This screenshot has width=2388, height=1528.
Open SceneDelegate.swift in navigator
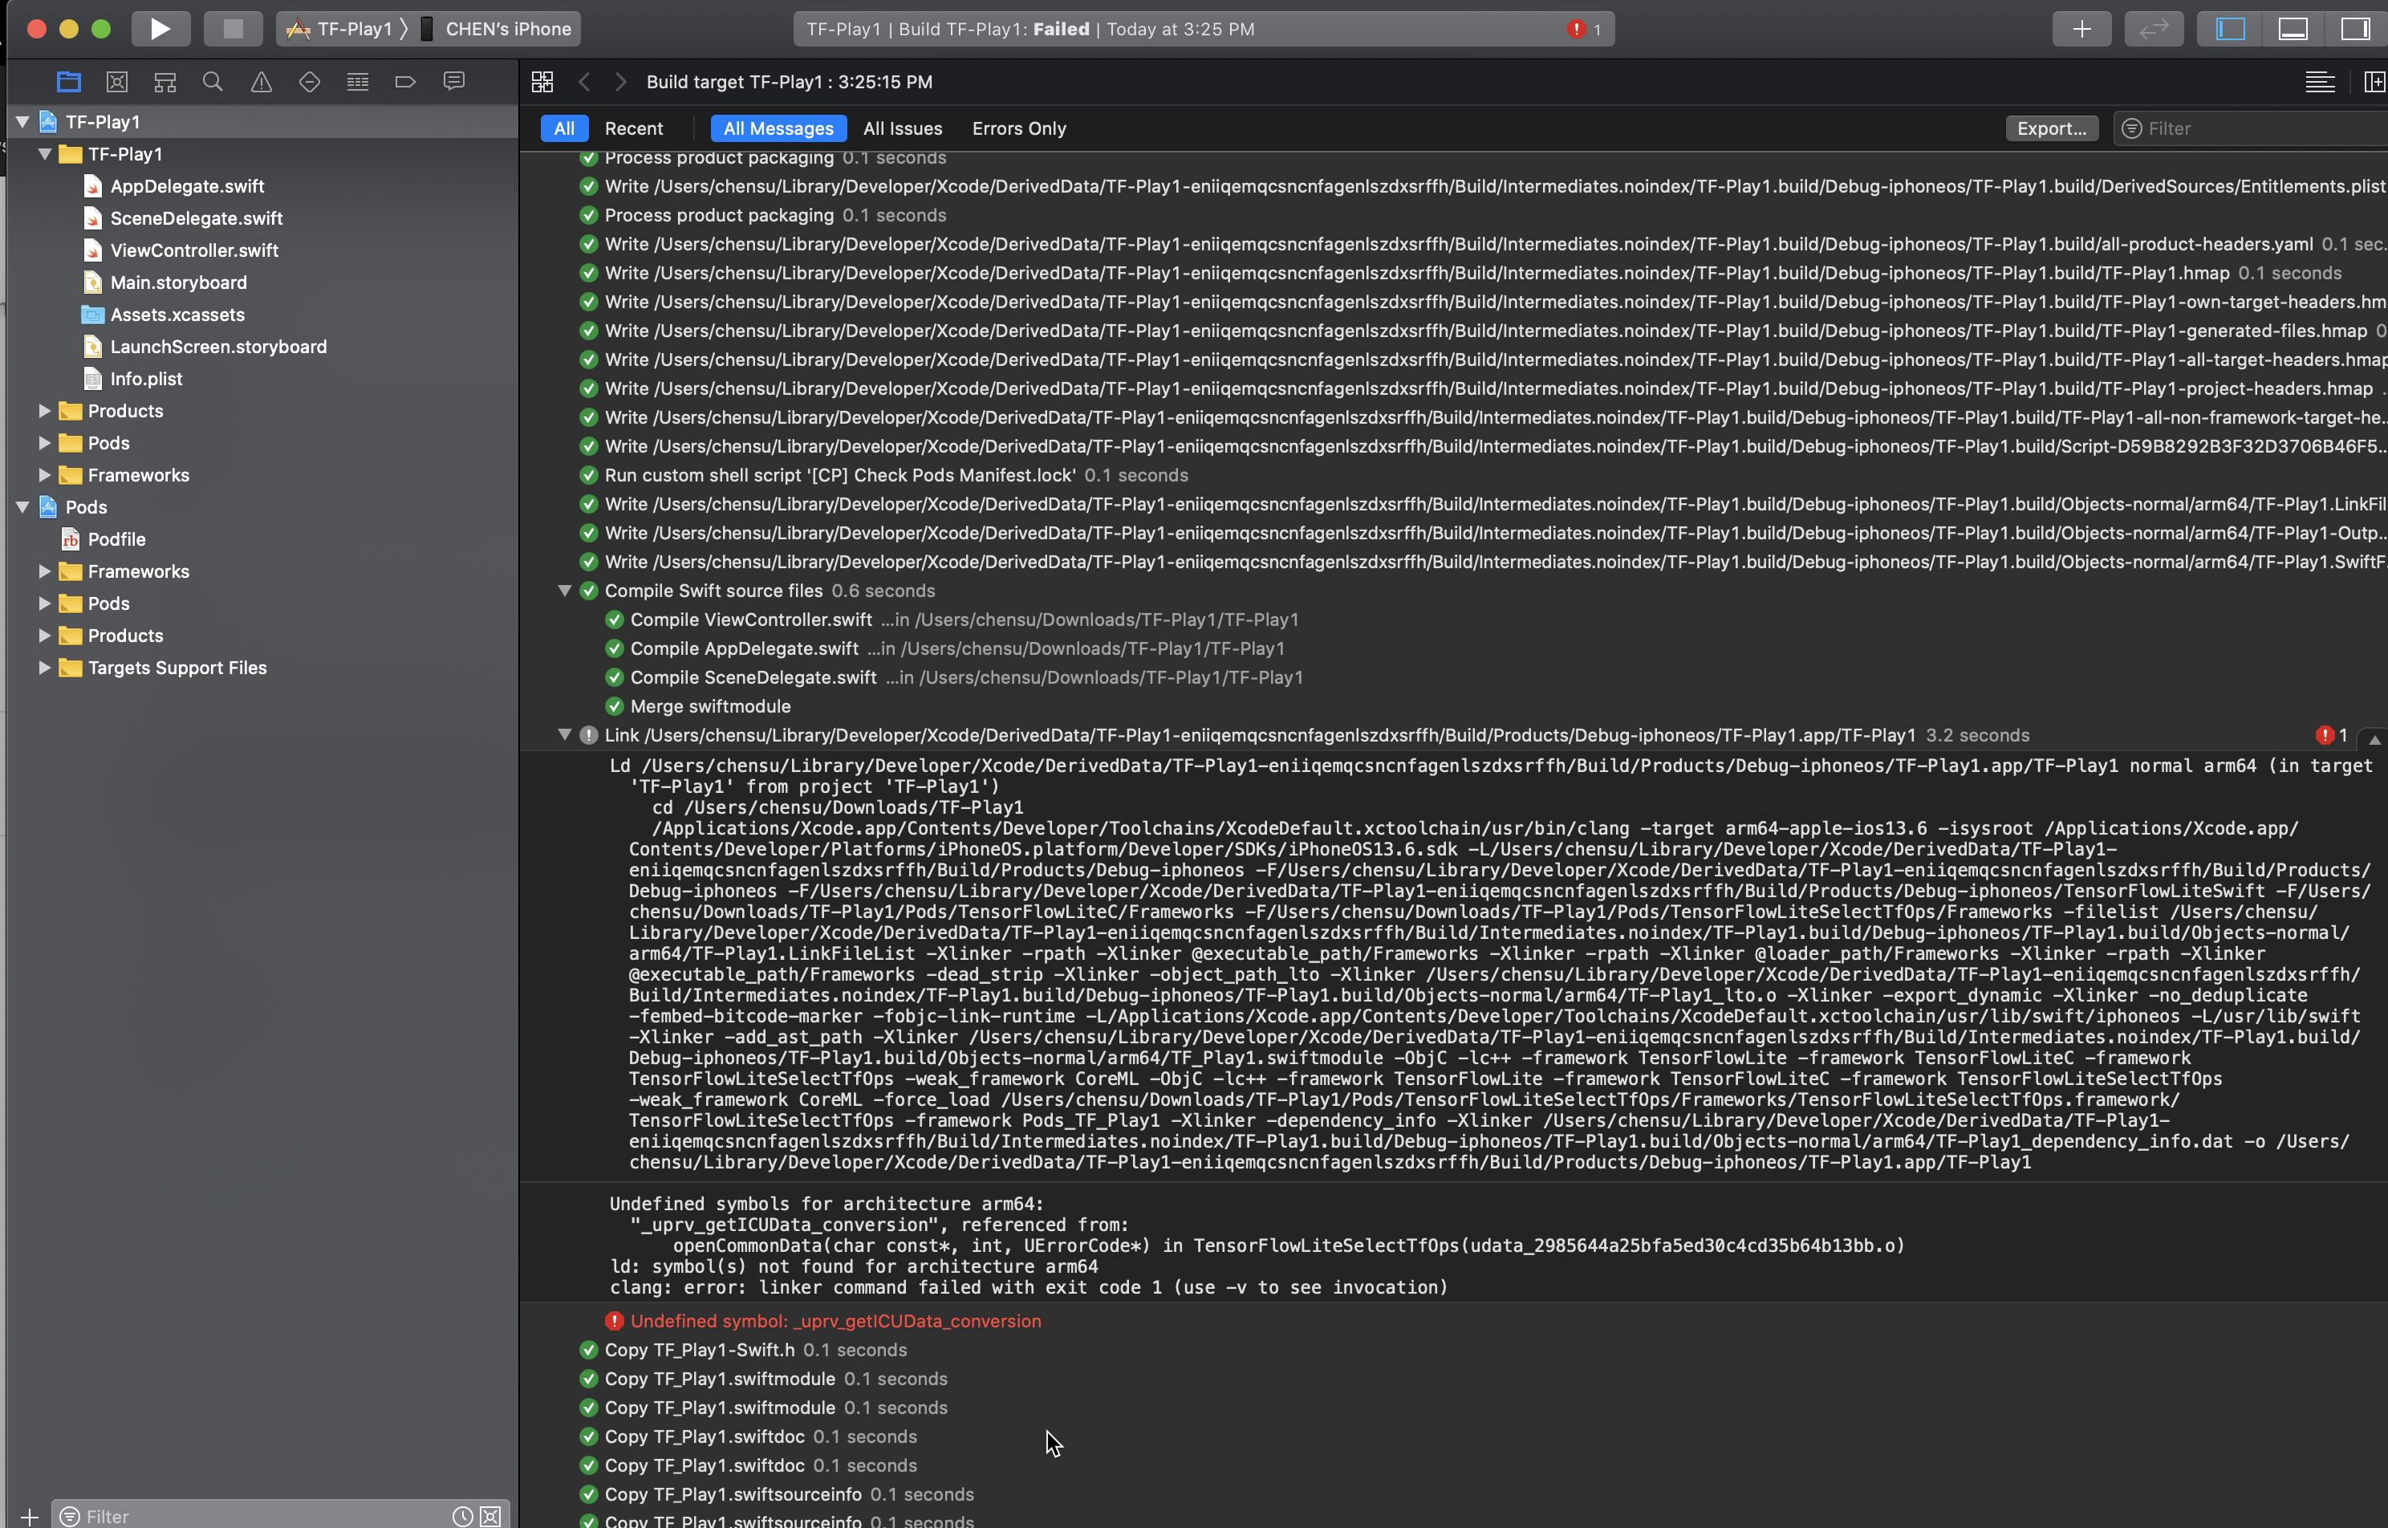click(197, 218)
